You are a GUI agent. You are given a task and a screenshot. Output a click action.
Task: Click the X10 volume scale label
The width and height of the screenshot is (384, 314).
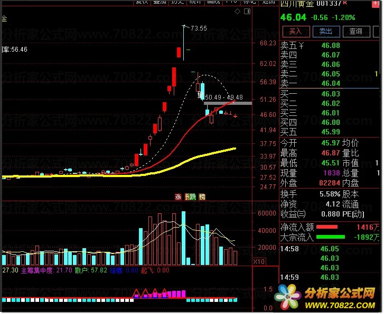coord(259,262)
